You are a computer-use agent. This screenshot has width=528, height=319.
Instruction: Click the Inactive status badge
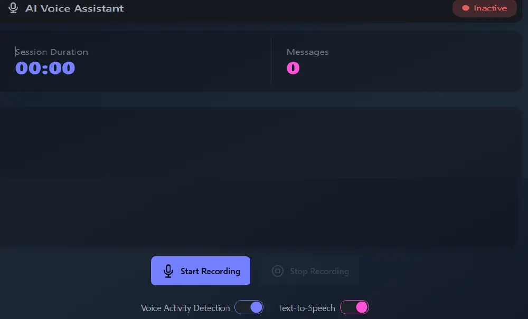[485, 8]
